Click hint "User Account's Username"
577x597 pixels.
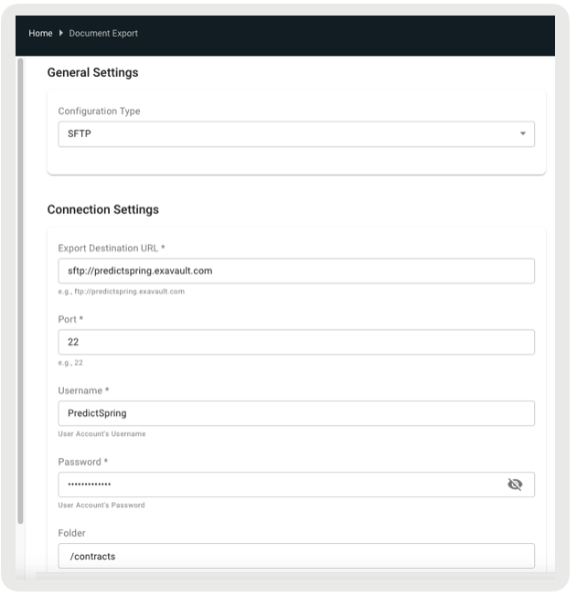point(102,434)
